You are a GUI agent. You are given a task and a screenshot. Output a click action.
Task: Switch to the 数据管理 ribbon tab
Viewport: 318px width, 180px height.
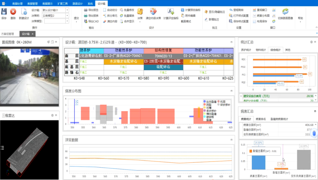(x=32, y=4)
